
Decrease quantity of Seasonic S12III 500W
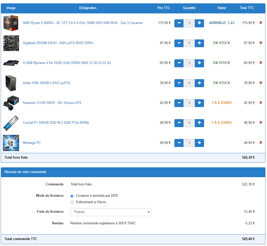pos(179,103)
